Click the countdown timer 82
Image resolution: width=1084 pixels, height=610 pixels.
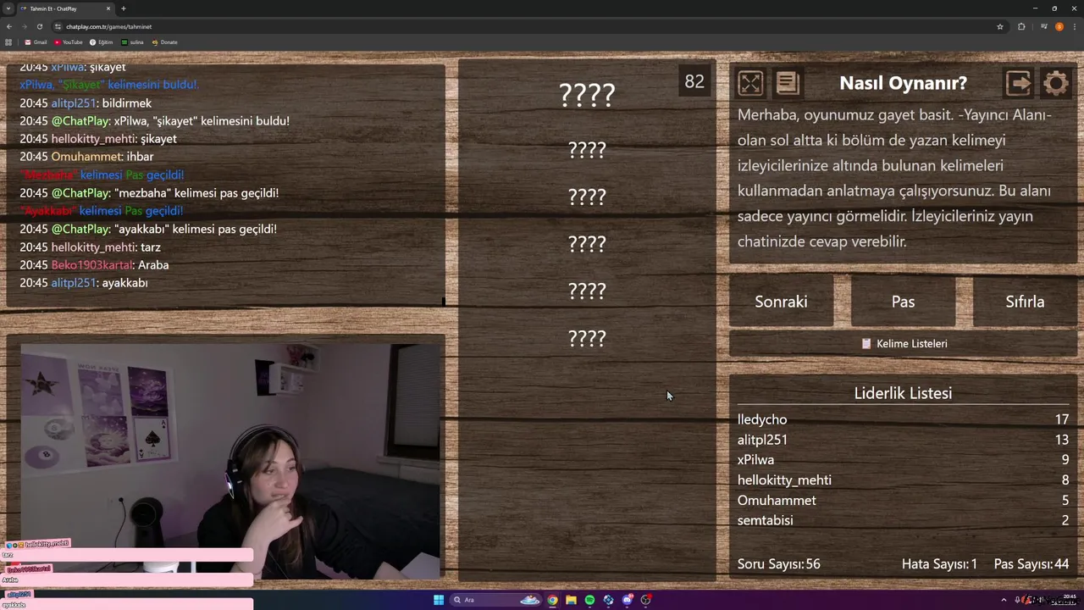coord(694,81)
